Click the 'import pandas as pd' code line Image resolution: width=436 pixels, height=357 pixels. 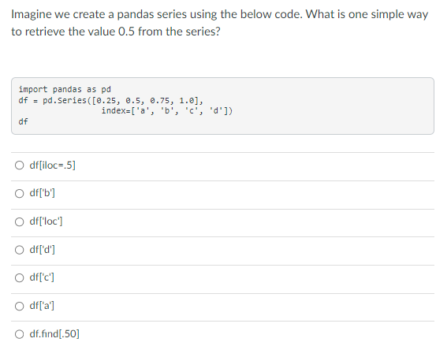coord(65,89)
